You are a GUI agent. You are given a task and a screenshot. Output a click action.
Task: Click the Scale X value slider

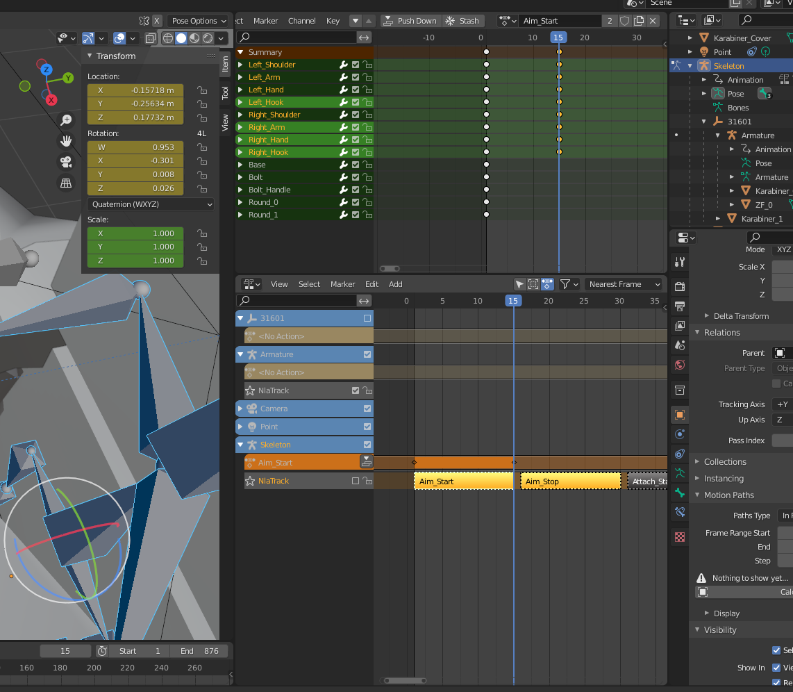pos(783,266)
